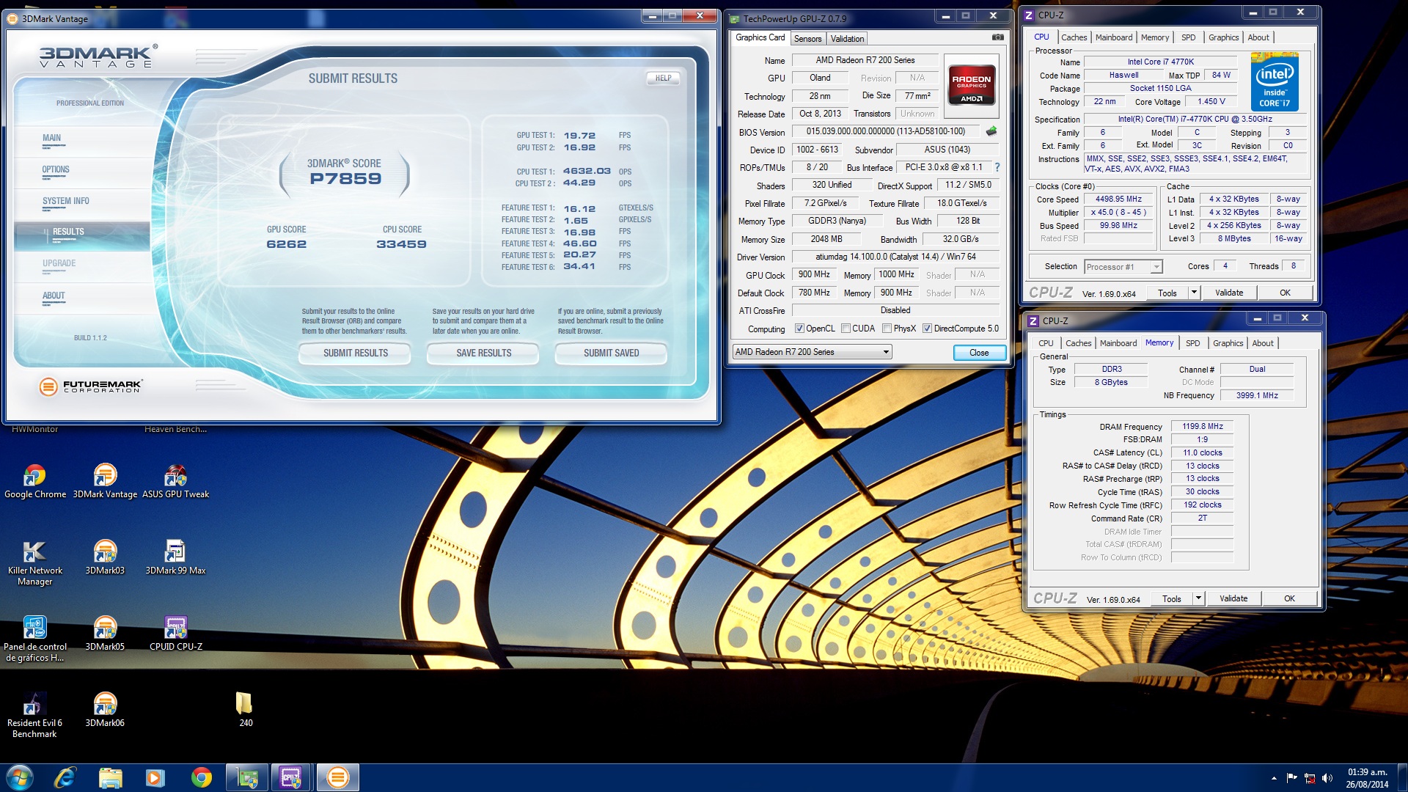The image size is (1408, 792).
Task: Expand Tools dropdown arrow in lower CPU-Z
Action: pos(1198,598)
